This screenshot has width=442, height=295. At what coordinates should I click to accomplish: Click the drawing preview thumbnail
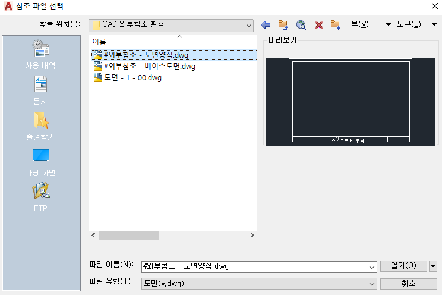pyautogui.click(x=351, y=102)
